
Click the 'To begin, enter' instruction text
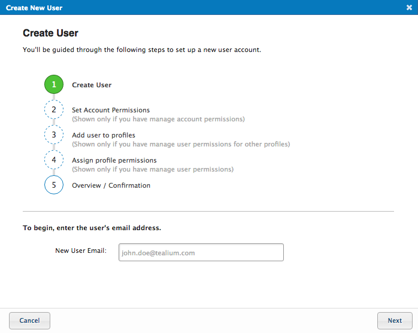(92, 228)
